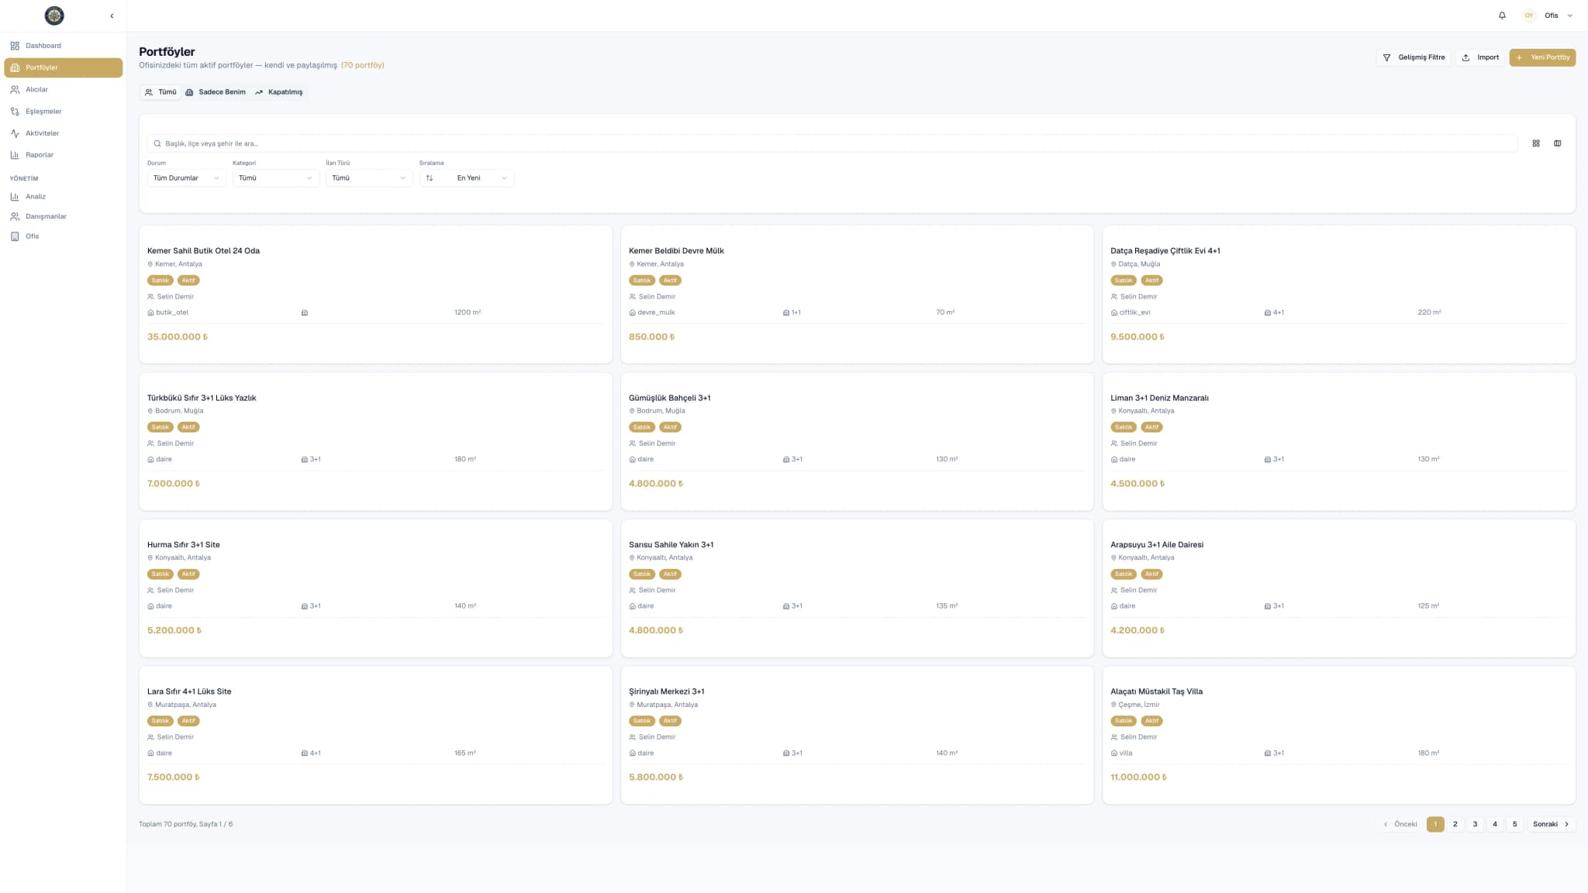The width and height of the screenshot is (1588, 893).
Task: Open the İlan Türü dropdown
Action: coord(369,178)
